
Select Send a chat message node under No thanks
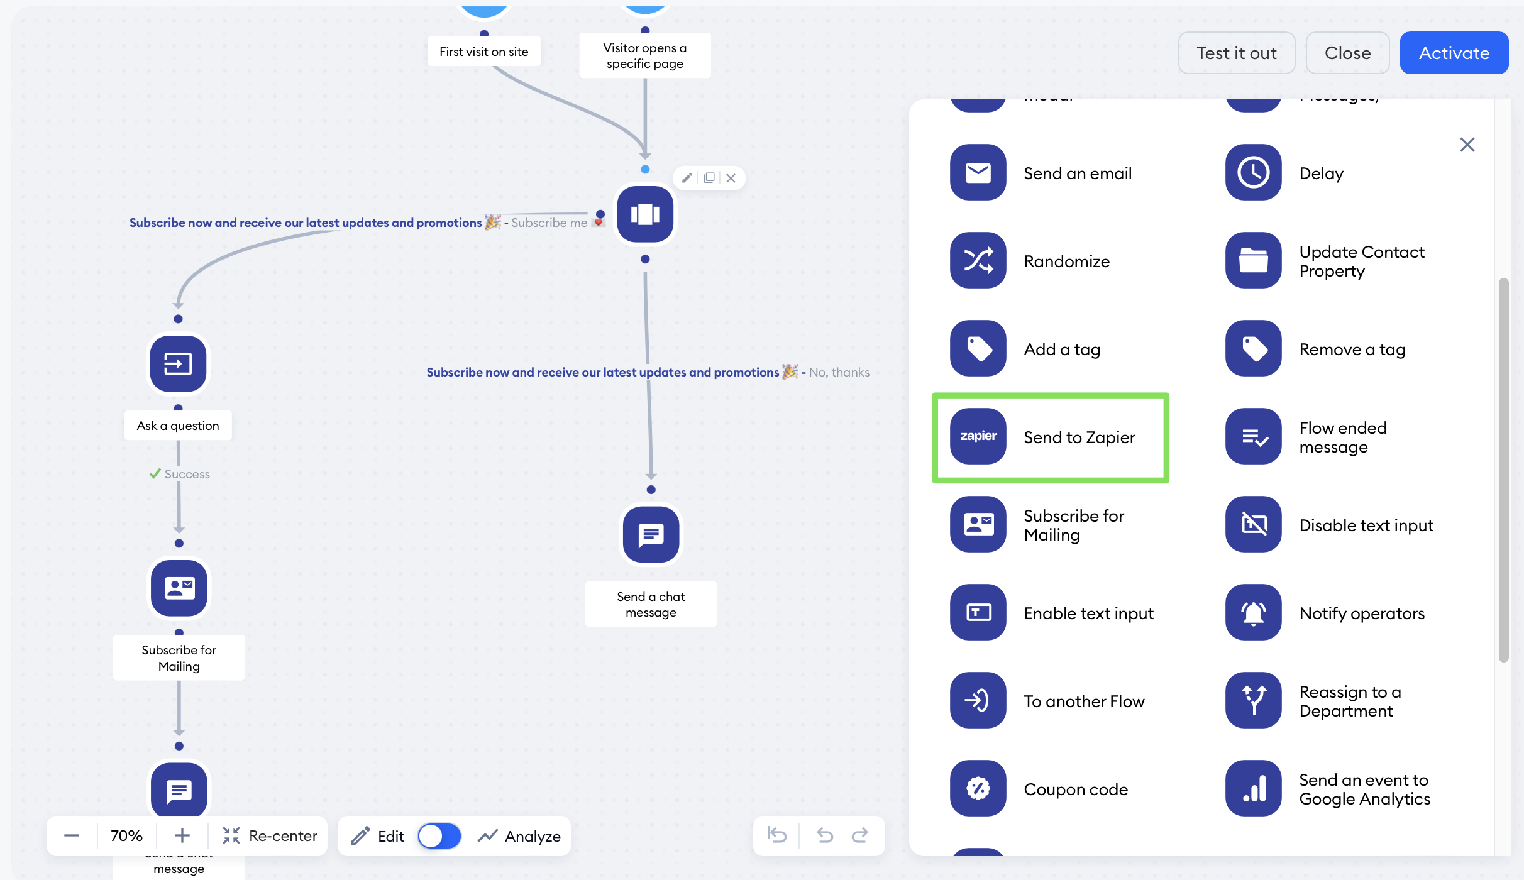click(x=651, y=535)
